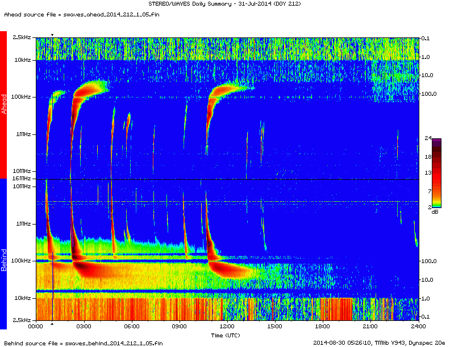Click the 1.0 right-axis label of Behind panel
The image size is (450, 347).
pyautogui.click(x=426, y=298)
